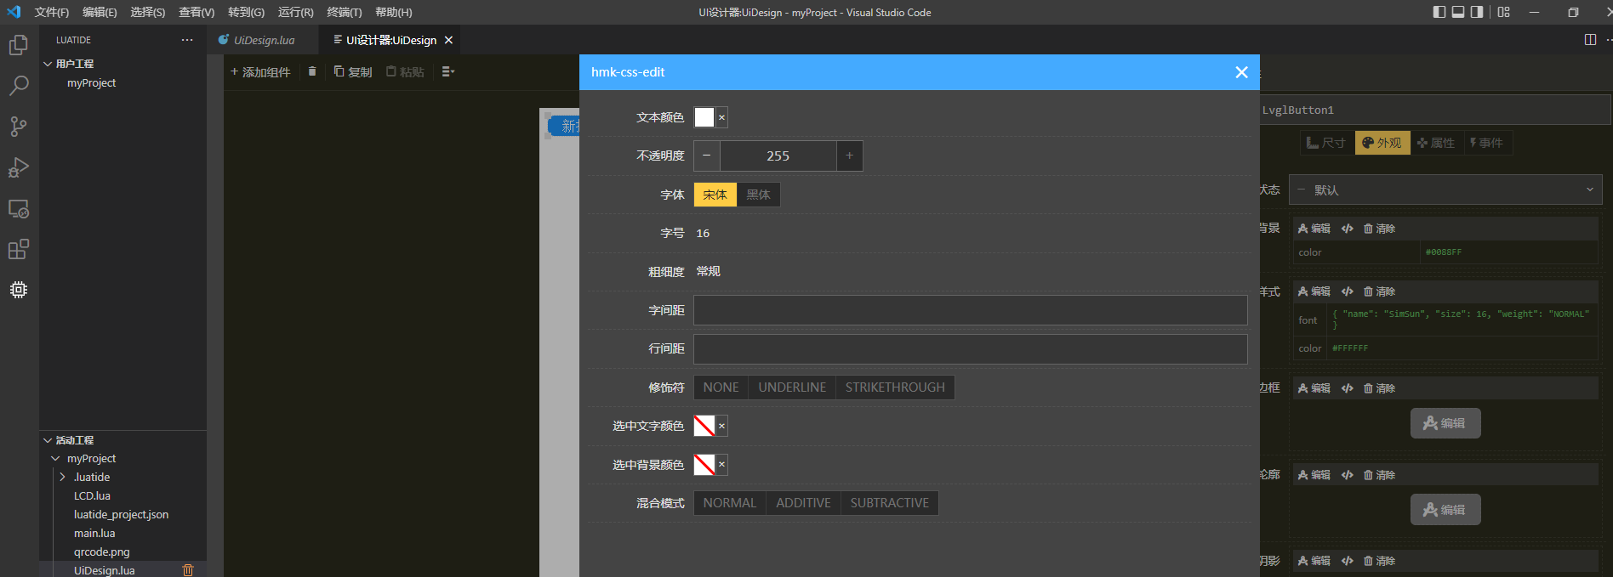Image resolution: width=1613 pixels, height=577 pixels.
Task: Select NONE text decoration
Action: (721, 387)
